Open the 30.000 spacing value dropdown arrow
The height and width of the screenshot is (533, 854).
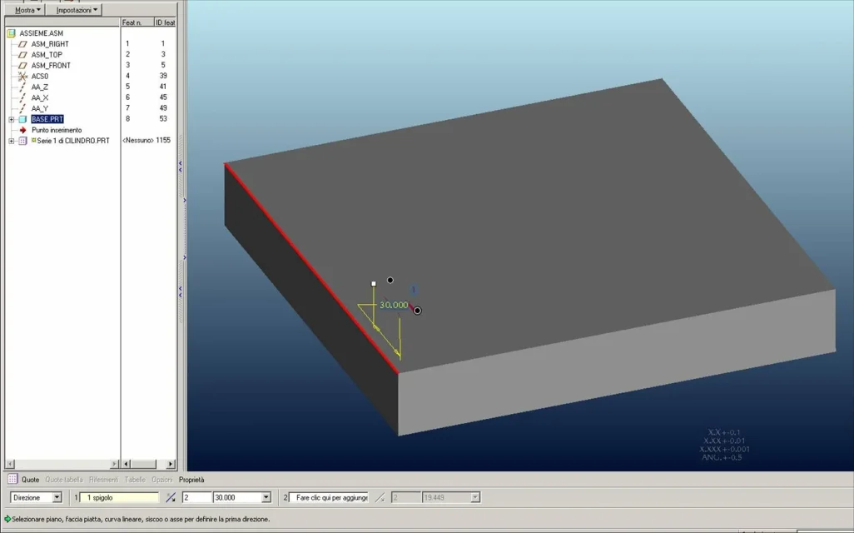[x=266, y=497]
